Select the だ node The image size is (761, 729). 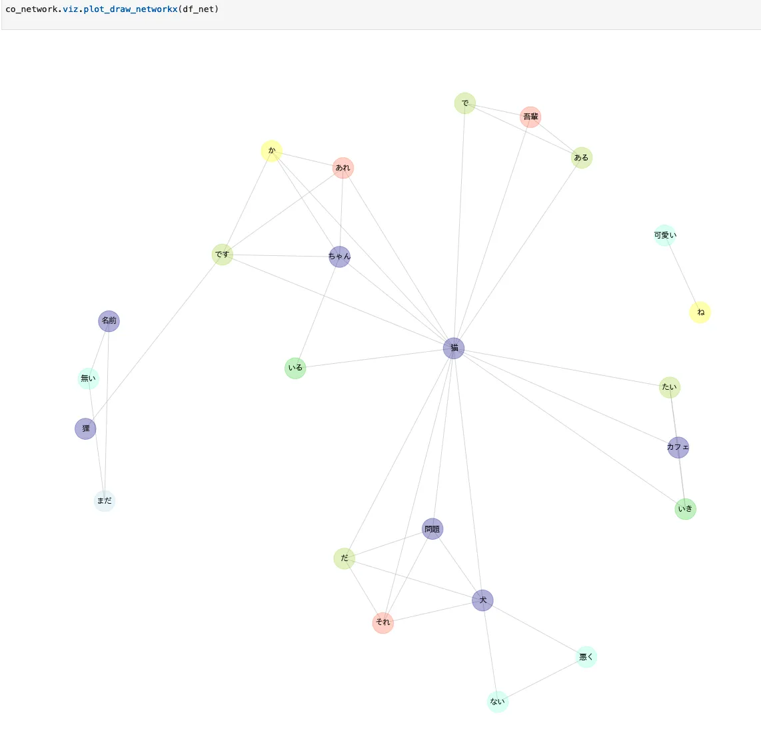coord(344,558)
